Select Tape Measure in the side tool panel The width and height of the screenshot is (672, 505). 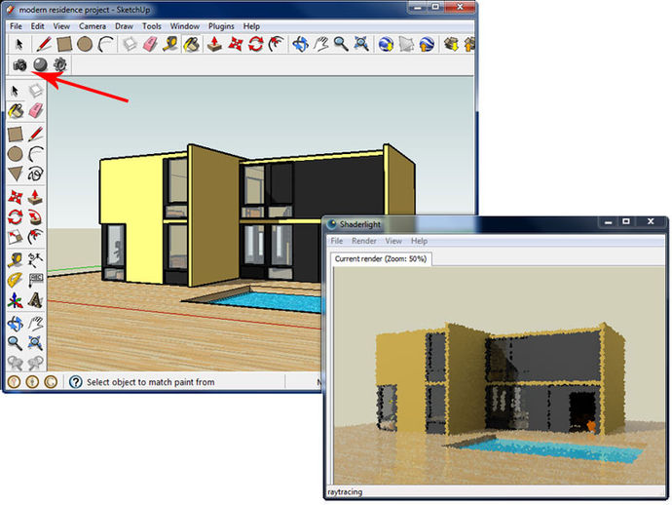pos(16,260)
